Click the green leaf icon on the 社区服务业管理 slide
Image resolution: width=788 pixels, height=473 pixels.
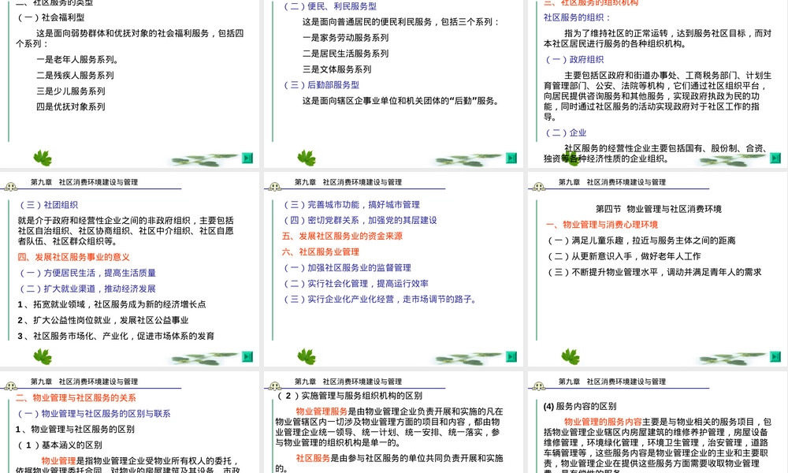[307, 356]
